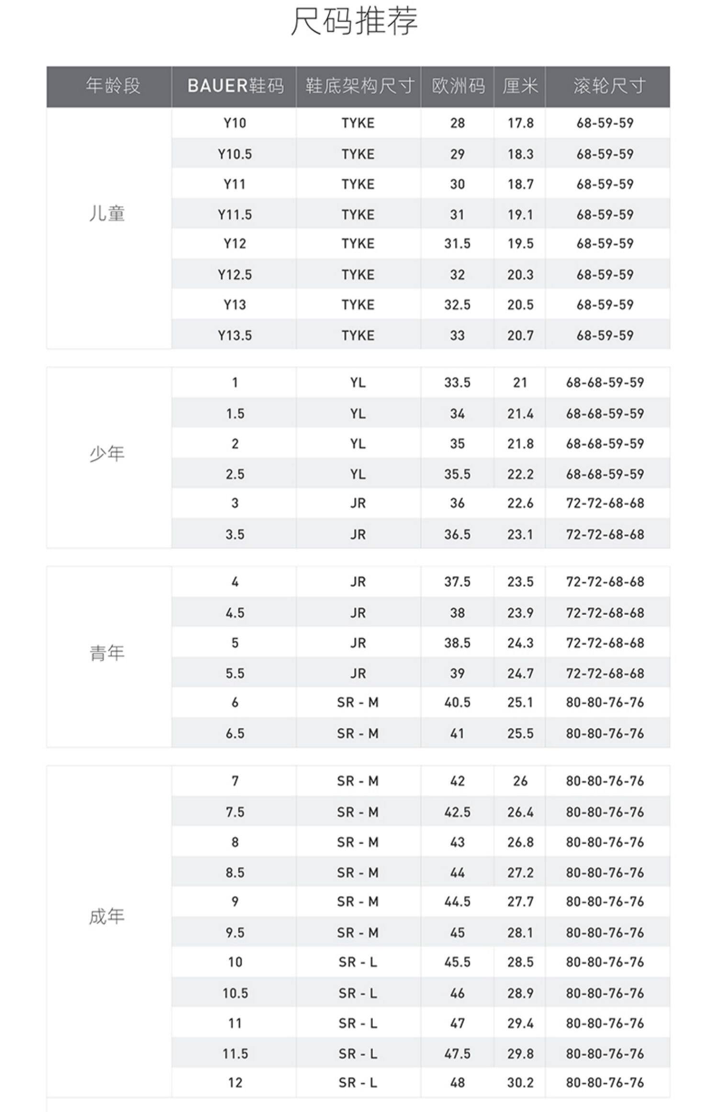This screenshot has height=1112, width=718.
Task: Select the 儿童 age group label
Action: pyautogui.click(x=107, y=214)
